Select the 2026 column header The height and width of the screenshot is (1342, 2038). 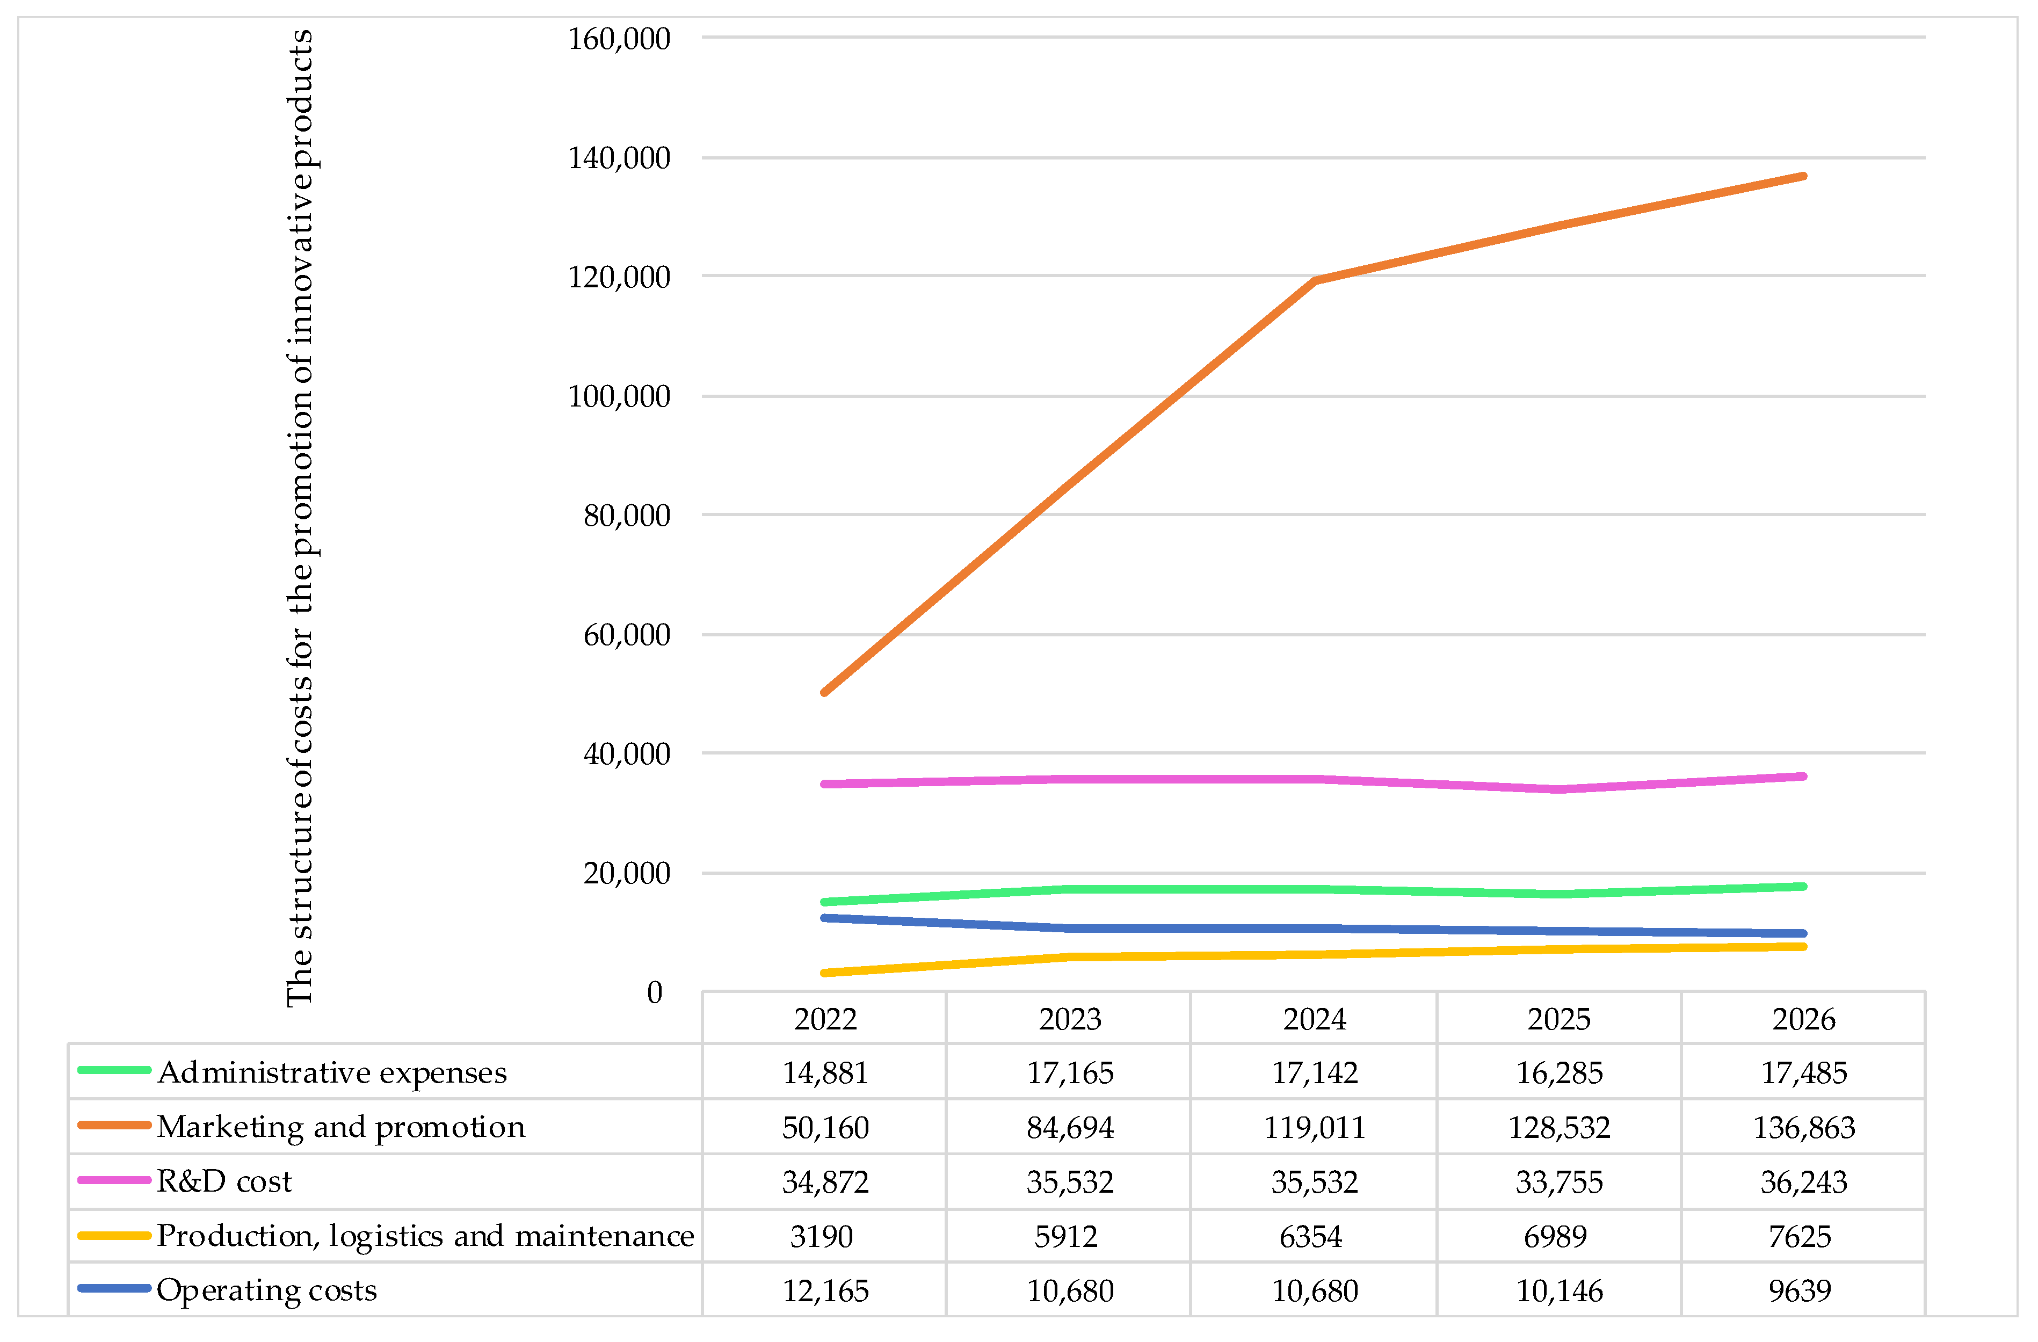(1803, 1019)
